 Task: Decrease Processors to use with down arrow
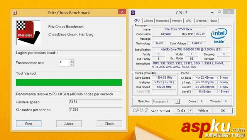72,64
